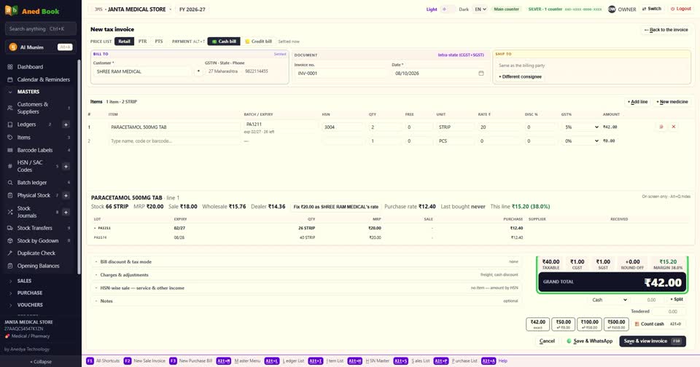Open the Cash payment mode dropdown

click(609, 300)
